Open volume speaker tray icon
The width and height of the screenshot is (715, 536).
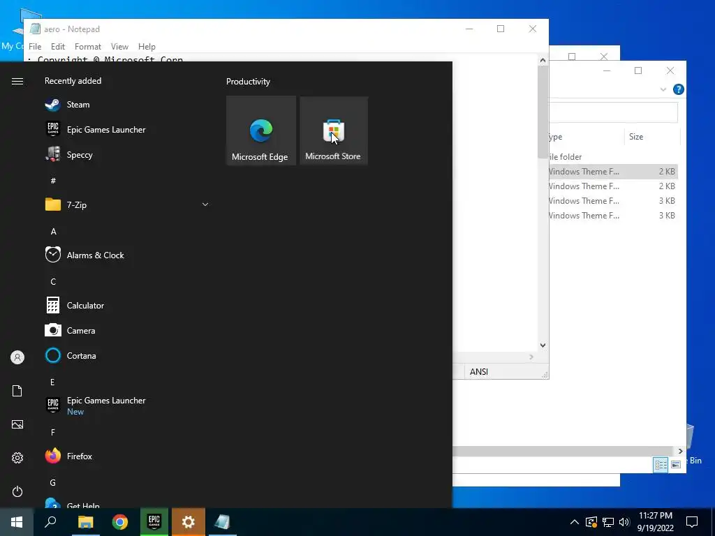(624, 522)
